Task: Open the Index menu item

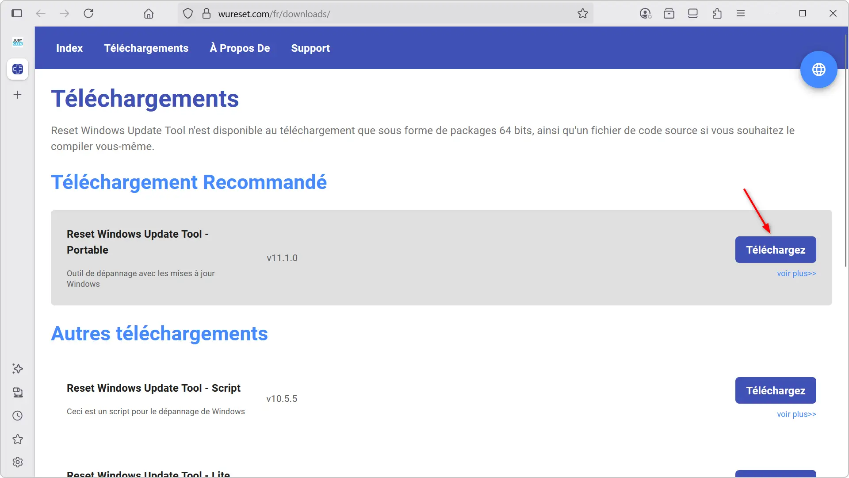Action: 69,48
